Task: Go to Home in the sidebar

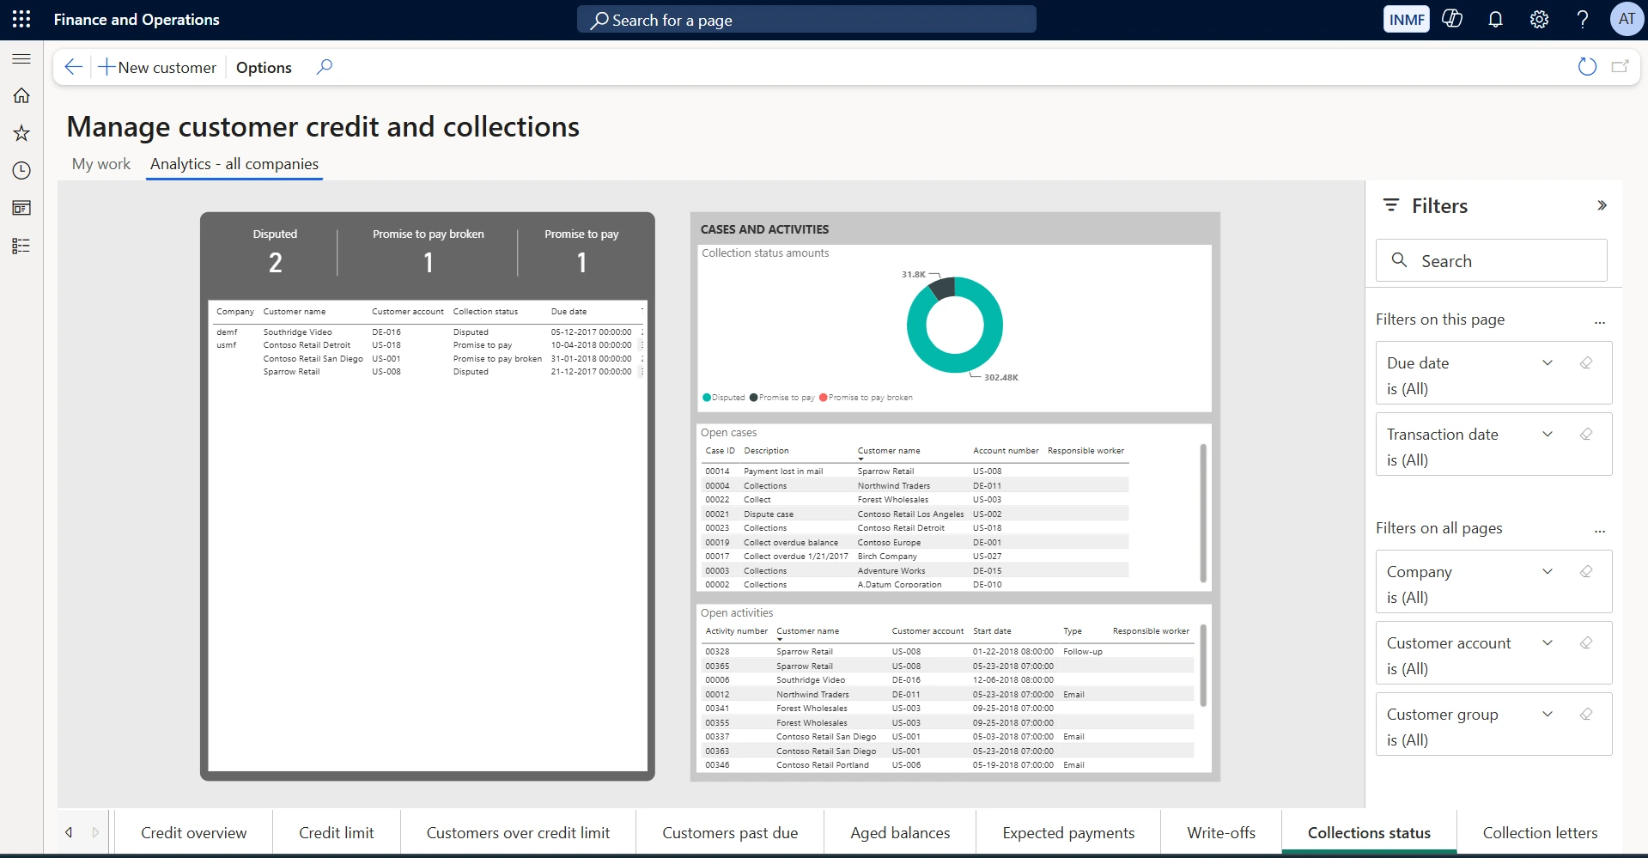Action: 21,95
